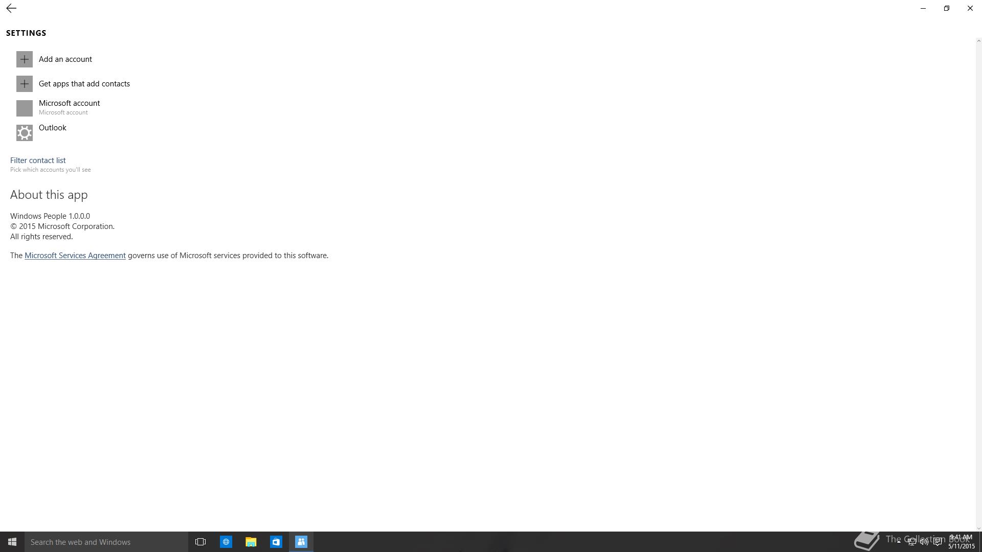Open File Explorer from the taskbar
Image resolution: width=982 pixels, height=552 pixels.
point(251,542)
